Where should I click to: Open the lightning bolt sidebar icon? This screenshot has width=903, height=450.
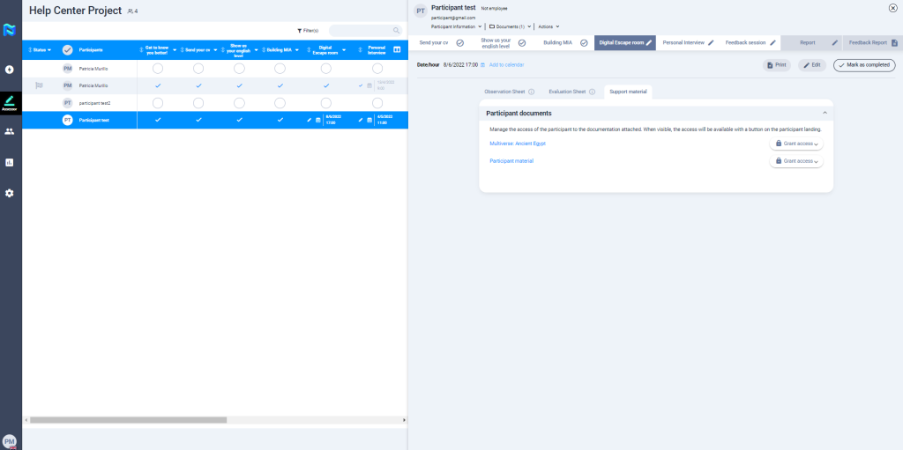pos(9,69)
